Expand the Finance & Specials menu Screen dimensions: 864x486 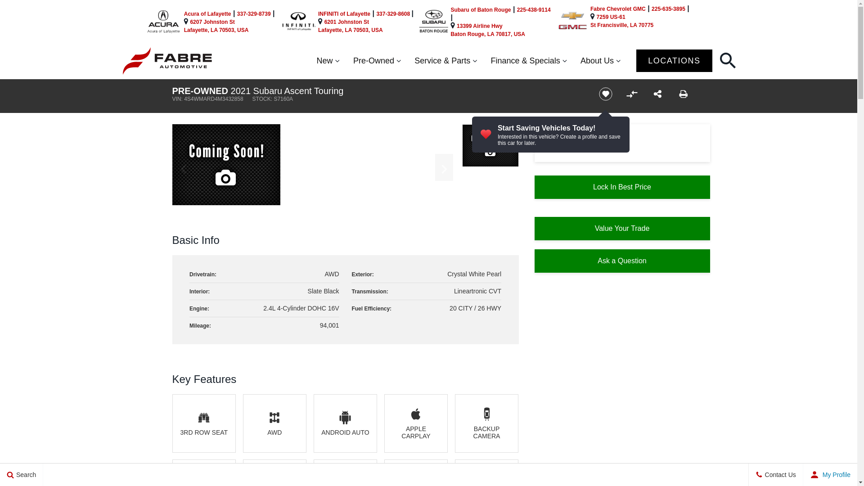(529, 61)
